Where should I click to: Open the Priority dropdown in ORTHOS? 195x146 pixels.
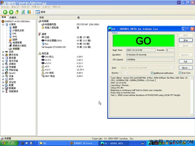point(127,73)
